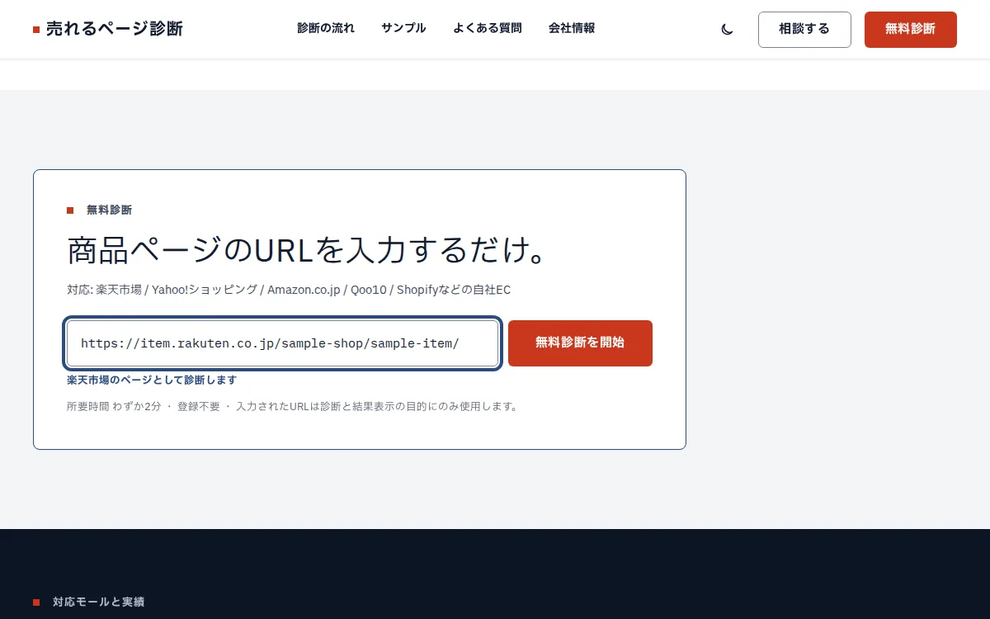Open よくある質問 navigation item
This screenshot has width=990, height=619.
[488, 28]
